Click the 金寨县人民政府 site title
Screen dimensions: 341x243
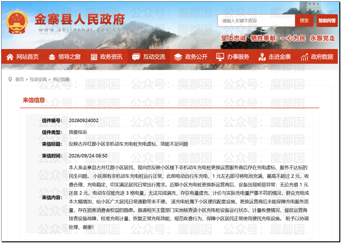80,19
